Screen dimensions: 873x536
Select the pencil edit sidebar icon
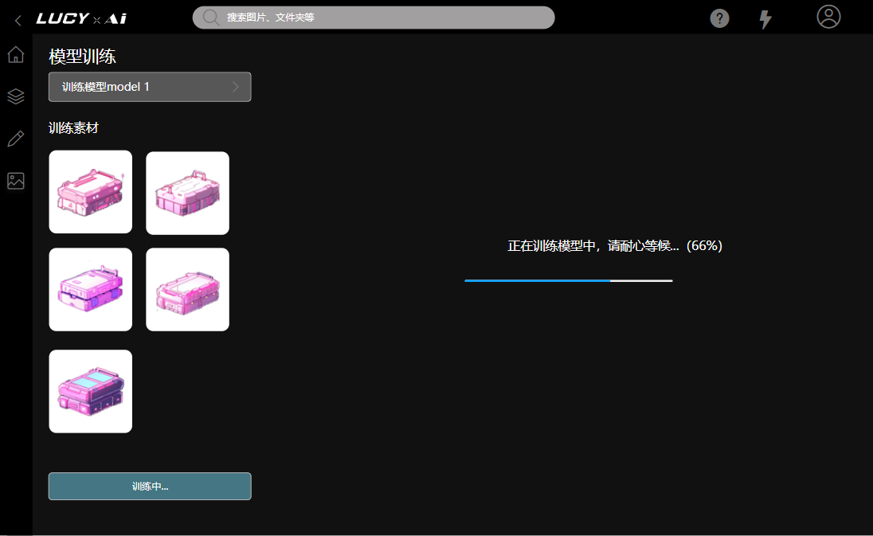[x=16, y=139]
